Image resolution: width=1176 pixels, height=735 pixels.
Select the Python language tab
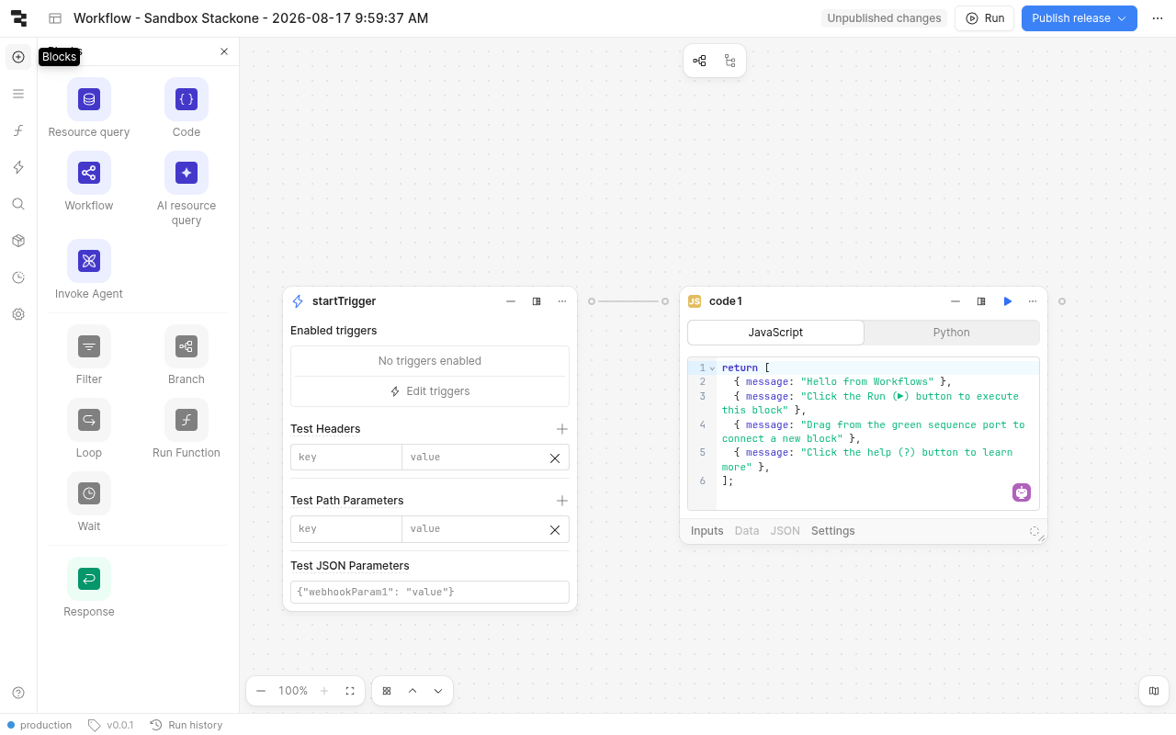952,333
